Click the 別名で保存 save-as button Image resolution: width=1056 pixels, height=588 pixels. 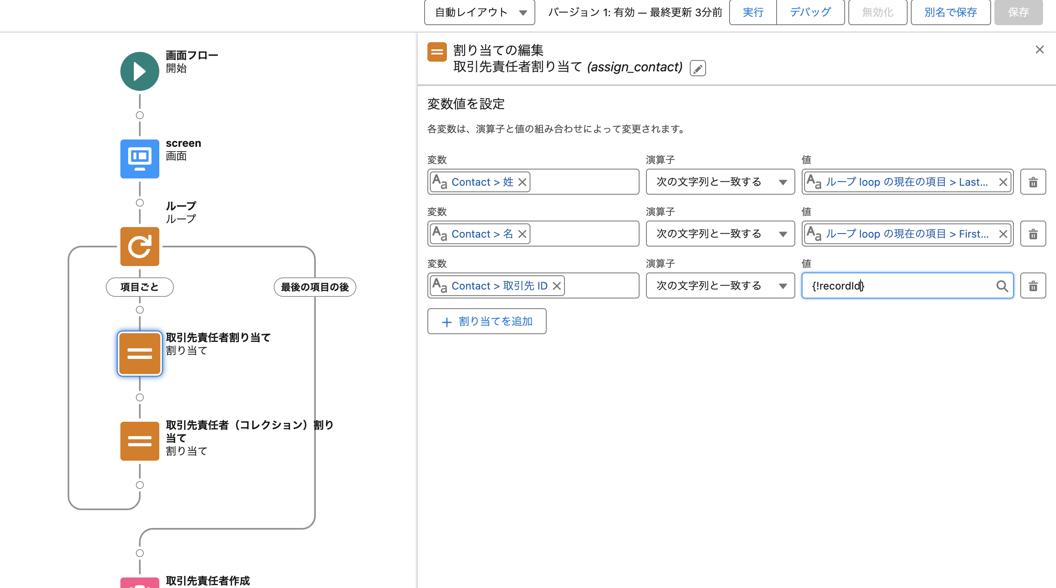pos(950,12)
